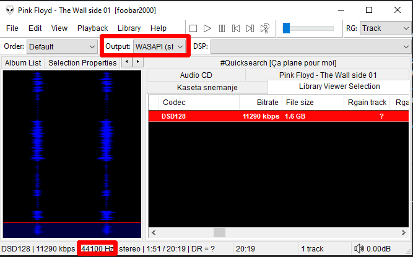This screenshot has height=257, width=413.
Task: Start playback with the Play button
Action: [207, 28]
